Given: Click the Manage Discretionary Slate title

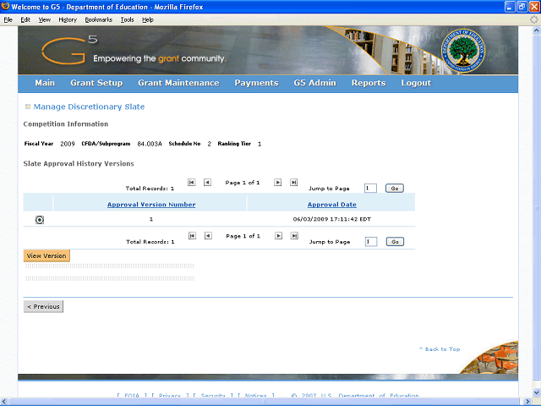Looking at the screenshot, I should (x=89, y=107).
